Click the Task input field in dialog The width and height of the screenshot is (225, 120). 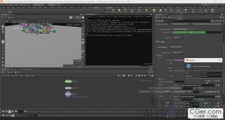(211, 73)
